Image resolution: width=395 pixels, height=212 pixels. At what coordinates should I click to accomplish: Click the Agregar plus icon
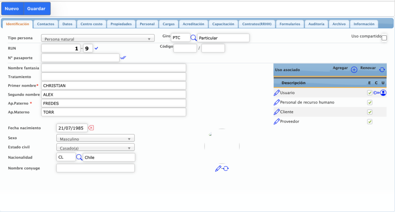click(354, 70)
